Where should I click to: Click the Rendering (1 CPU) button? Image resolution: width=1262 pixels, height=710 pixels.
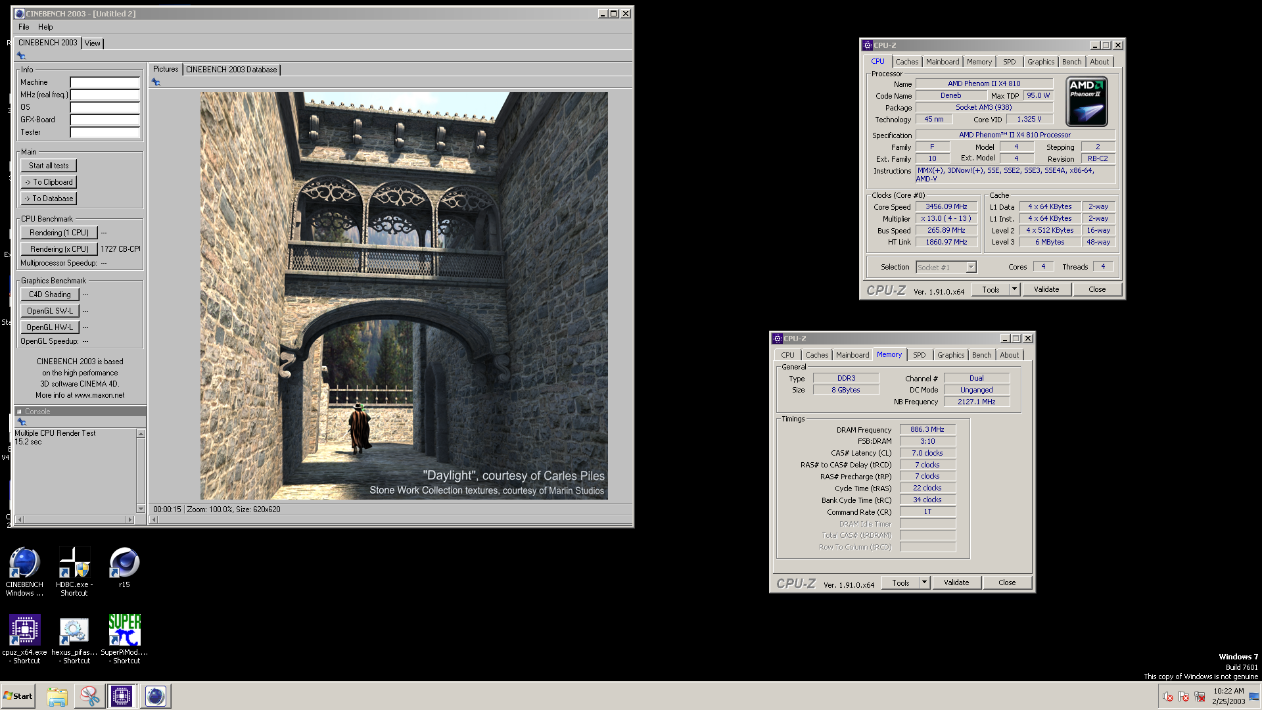tap(59, 233)
